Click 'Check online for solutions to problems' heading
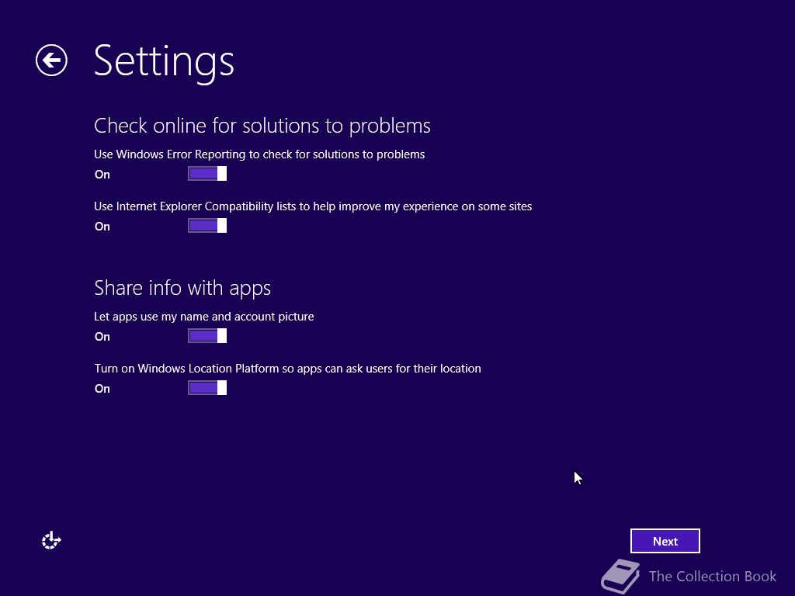 tap(262, 126)
